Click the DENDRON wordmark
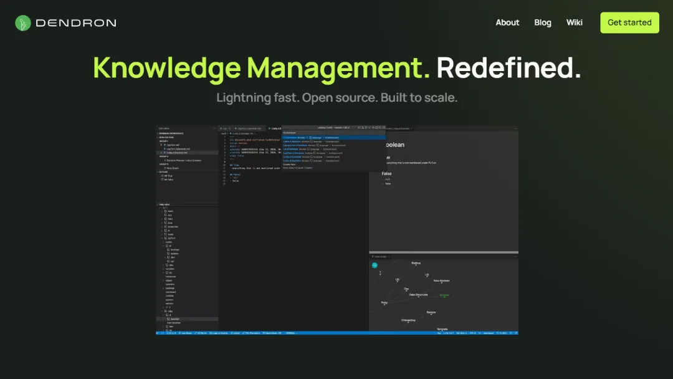673x379 pixels. coord(76,23)
